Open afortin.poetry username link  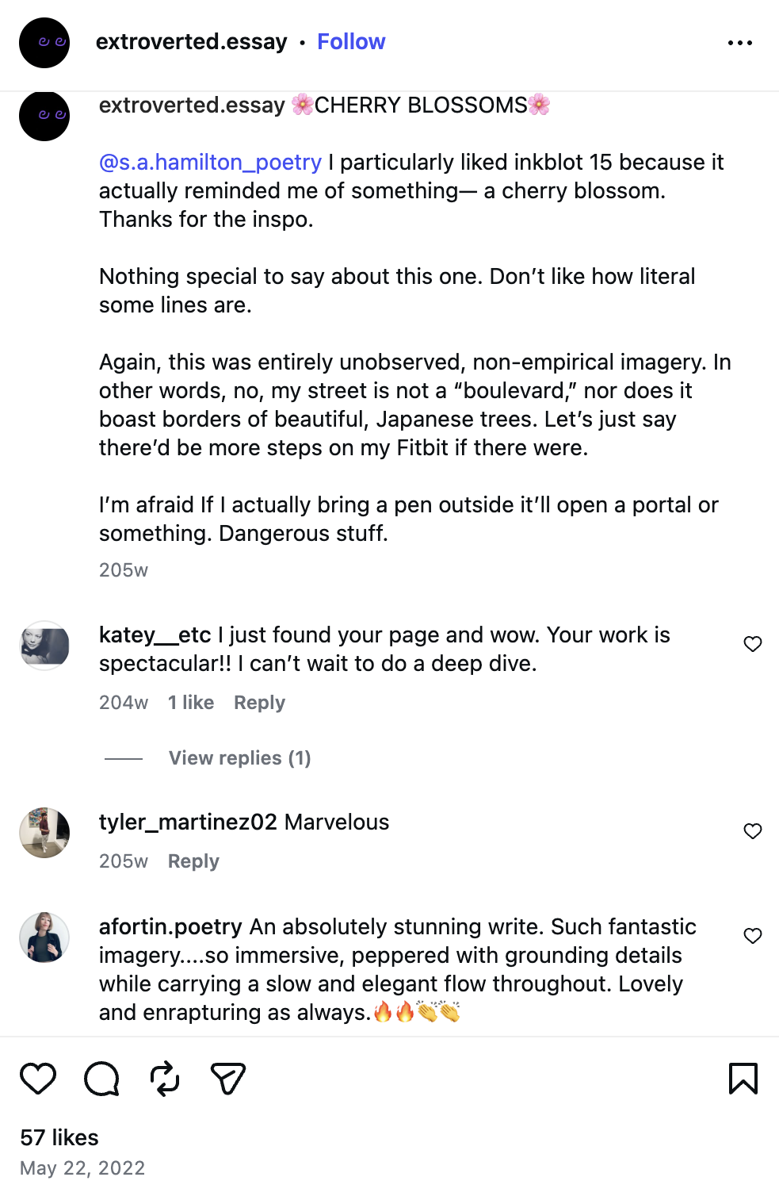point(170,926)
